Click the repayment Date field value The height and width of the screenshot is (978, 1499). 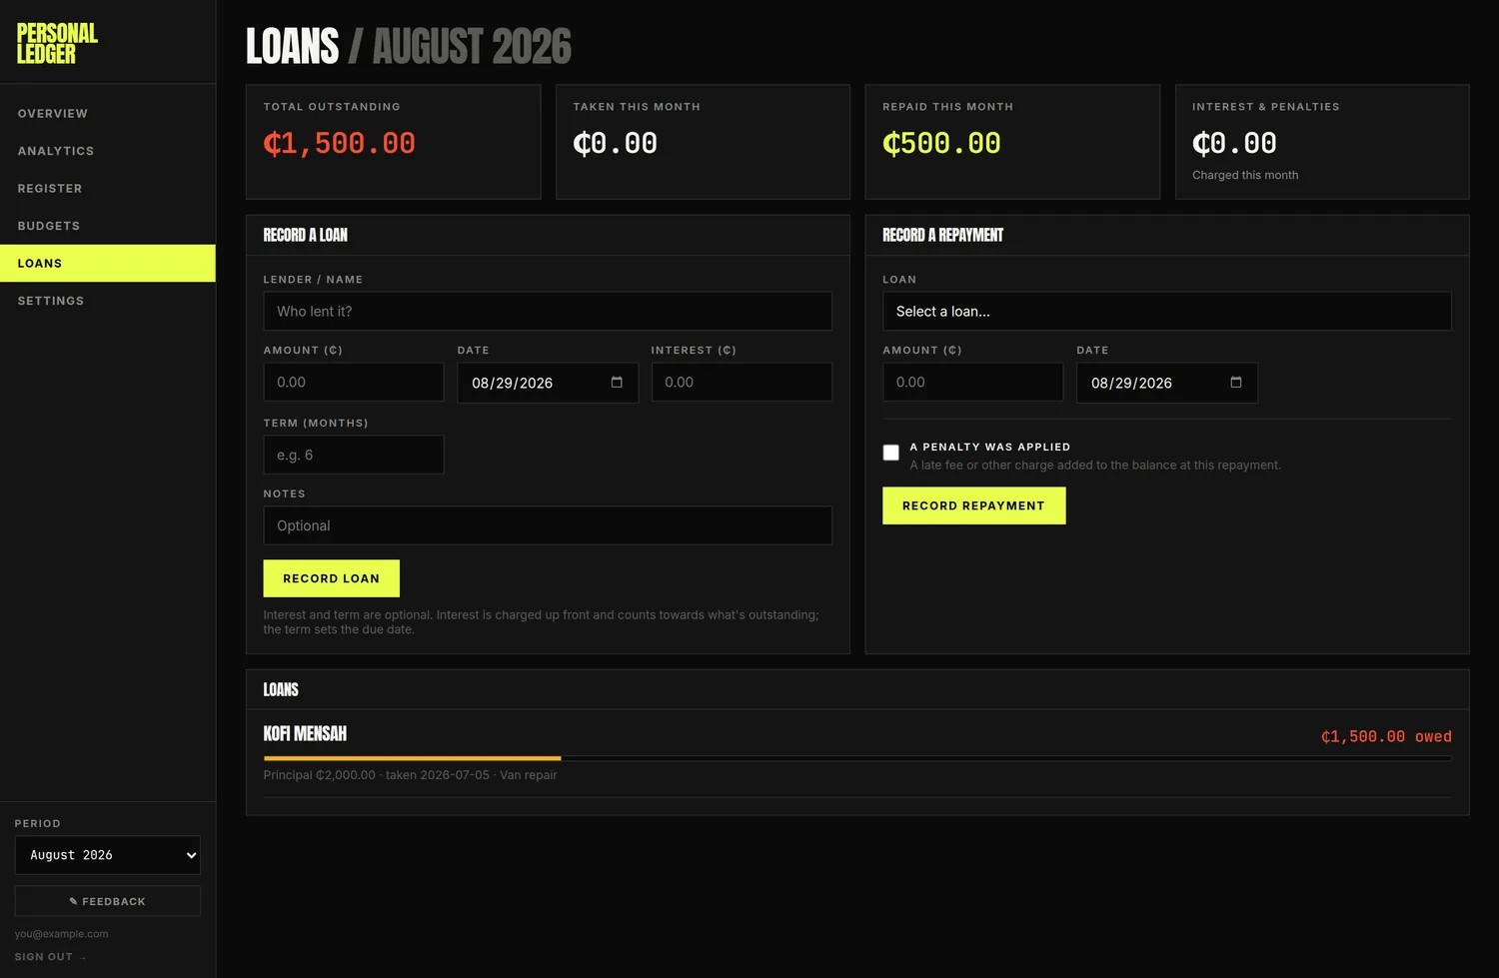(x=1132, y=384)
